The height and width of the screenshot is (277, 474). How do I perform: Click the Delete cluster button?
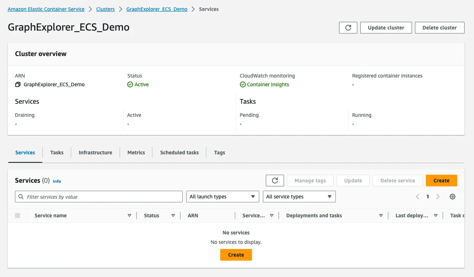pyautogui.click(x=440, y=28)
